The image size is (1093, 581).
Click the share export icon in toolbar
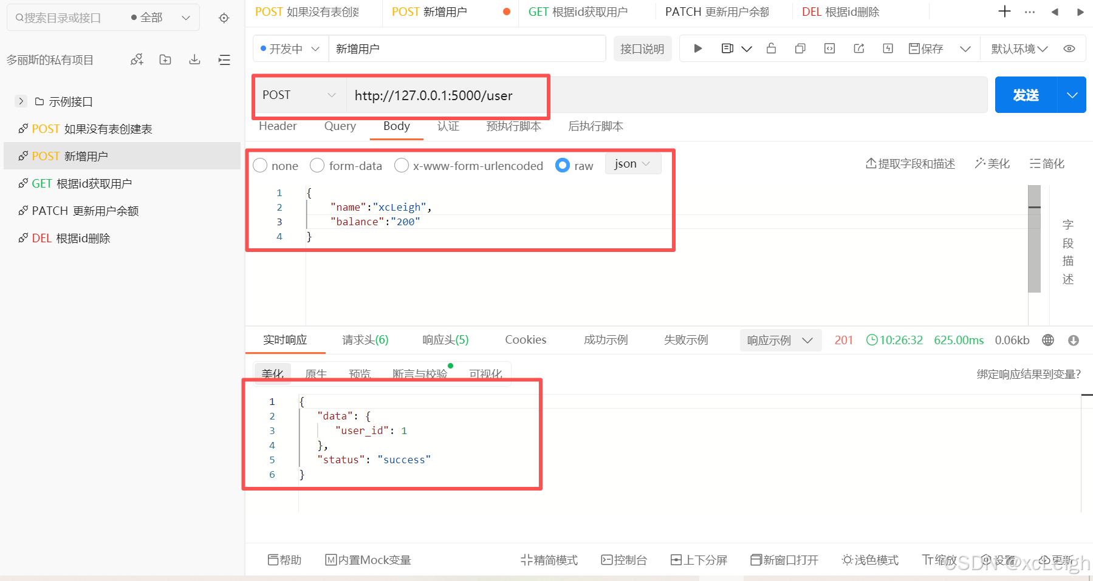click(x=858, y=49)
